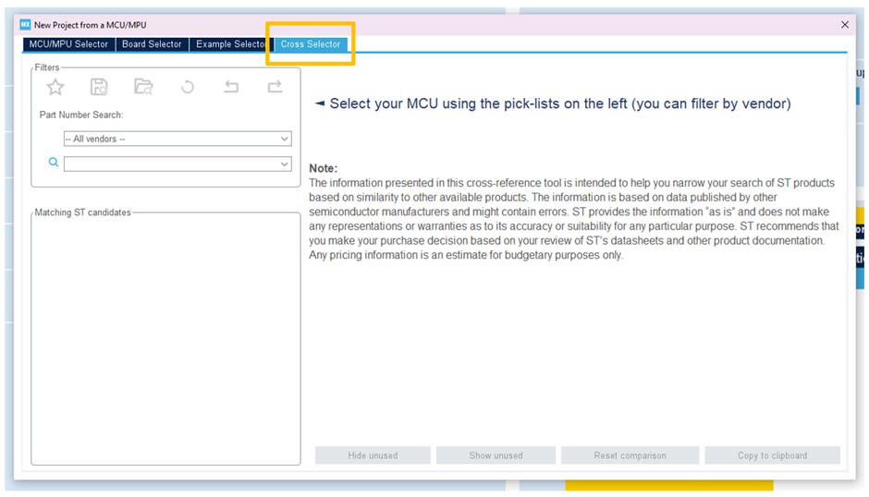Click the Copy to clipboard button
Image resolution: width=869 pixels, height=497 pixels.
click(x=772, y=455)
